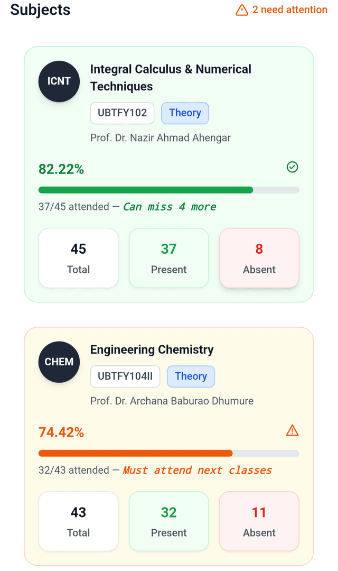Click the warning triangle on Chemistry card

point(292,430)
